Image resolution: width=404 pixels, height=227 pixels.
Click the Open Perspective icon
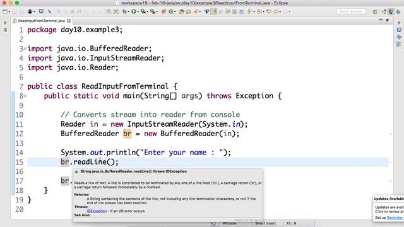(375, 12)
